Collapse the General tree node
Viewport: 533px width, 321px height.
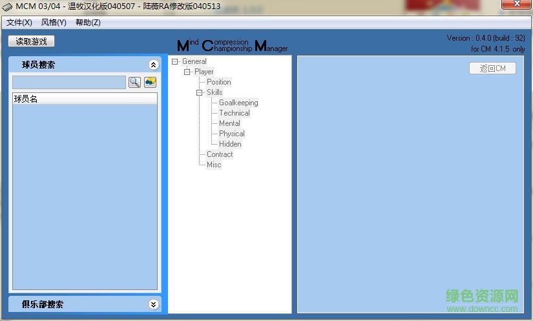click(x=174, y=61)
